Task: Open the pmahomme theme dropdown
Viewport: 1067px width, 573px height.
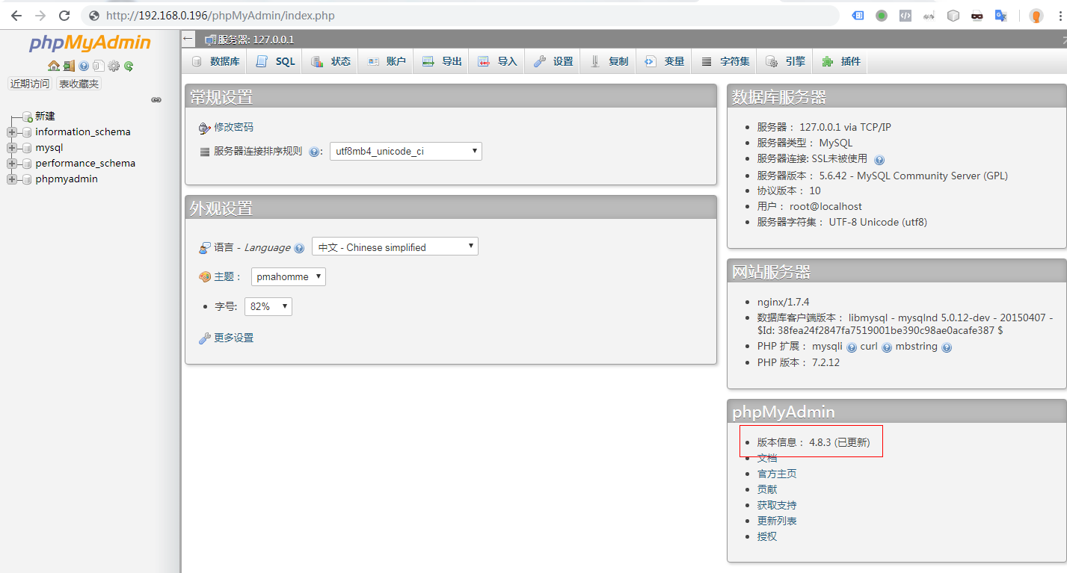Action: pyautogui.click(x=289, y=276)
